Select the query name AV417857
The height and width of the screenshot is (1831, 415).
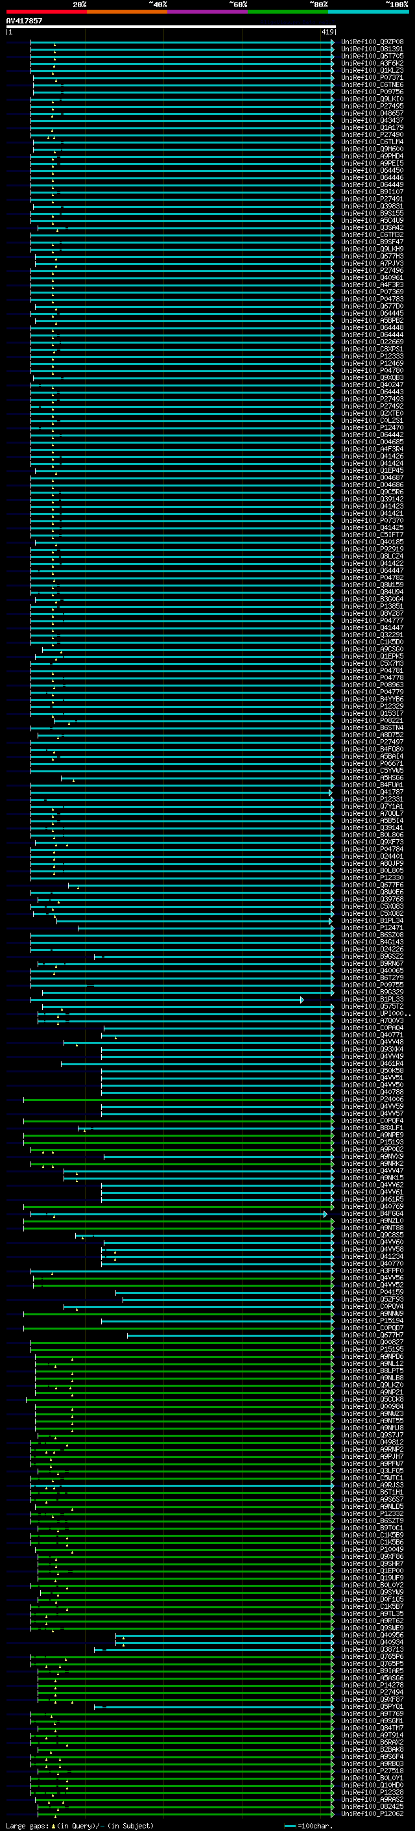(24, 21)
